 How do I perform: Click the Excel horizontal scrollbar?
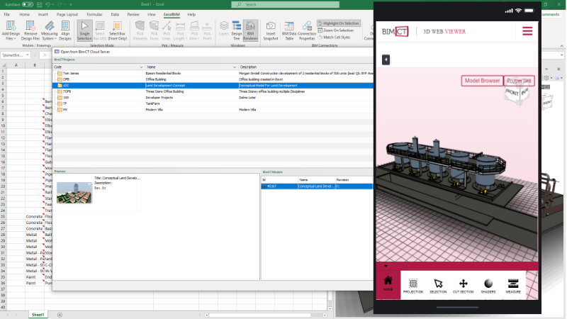[266, 315]
